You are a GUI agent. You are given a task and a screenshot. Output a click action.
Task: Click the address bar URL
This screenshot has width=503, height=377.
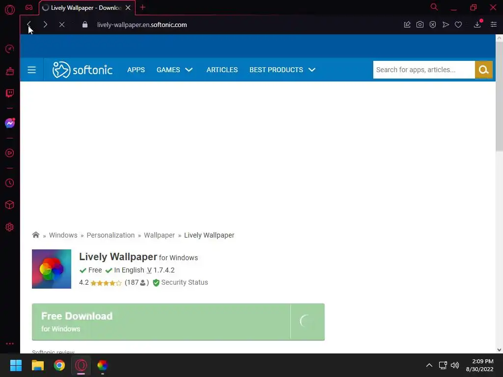tap(142, 25)
